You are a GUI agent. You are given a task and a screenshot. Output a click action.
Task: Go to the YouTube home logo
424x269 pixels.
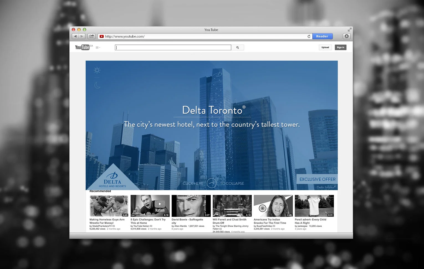pyautogui.click(x=82, y=47)
